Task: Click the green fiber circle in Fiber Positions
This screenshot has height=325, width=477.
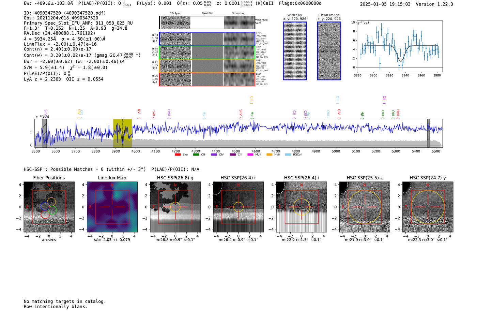Action: (x=52, y=210)
